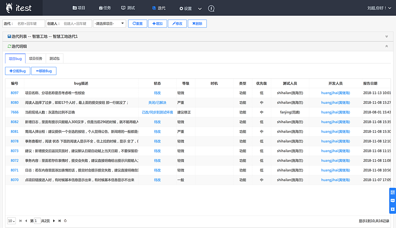Go to first page icon

tap(20, 221)
